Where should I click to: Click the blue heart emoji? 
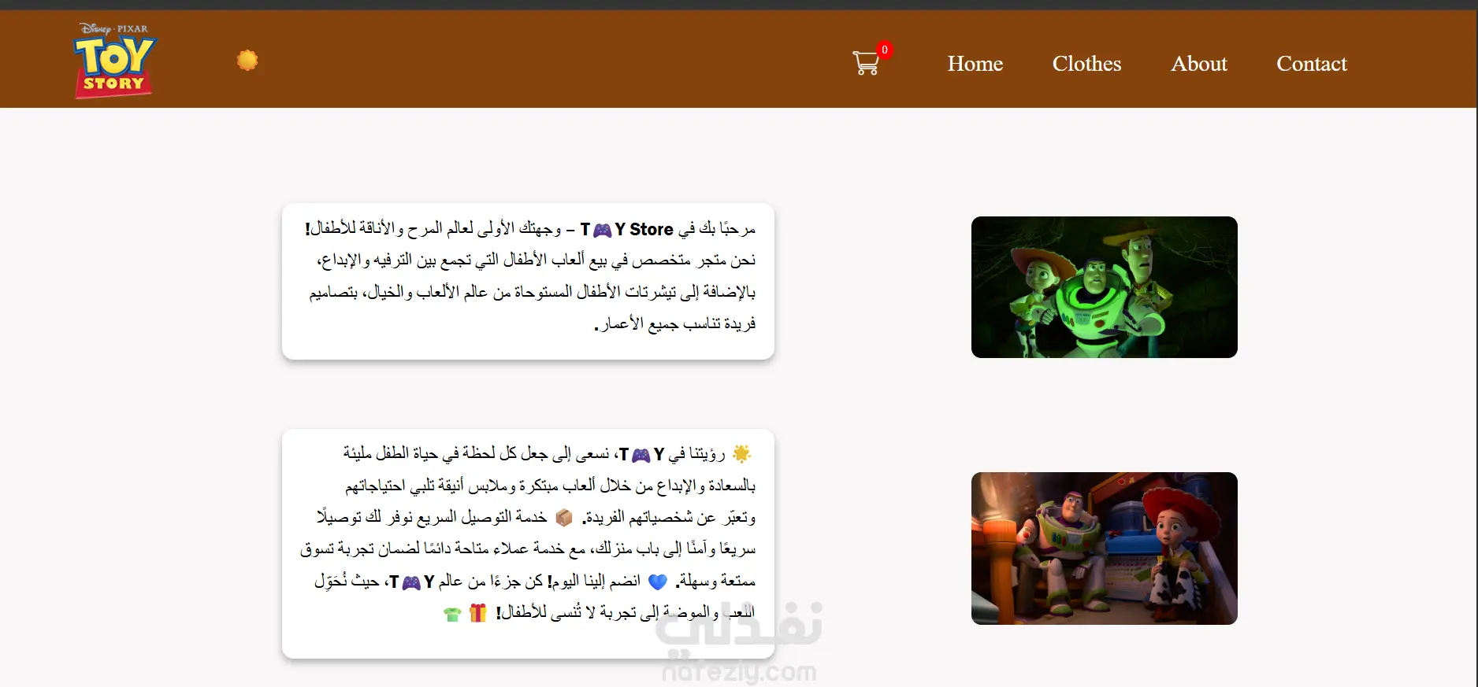pos(658,582)
